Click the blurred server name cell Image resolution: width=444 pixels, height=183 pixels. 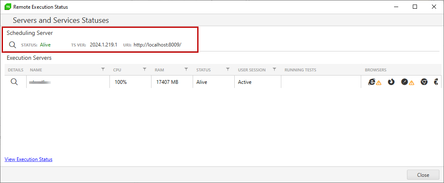click(x=68, y=82)
